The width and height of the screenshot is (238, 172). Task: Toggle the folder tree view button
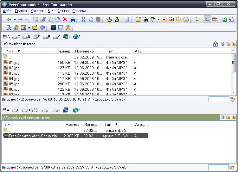[x=197, y=19]
